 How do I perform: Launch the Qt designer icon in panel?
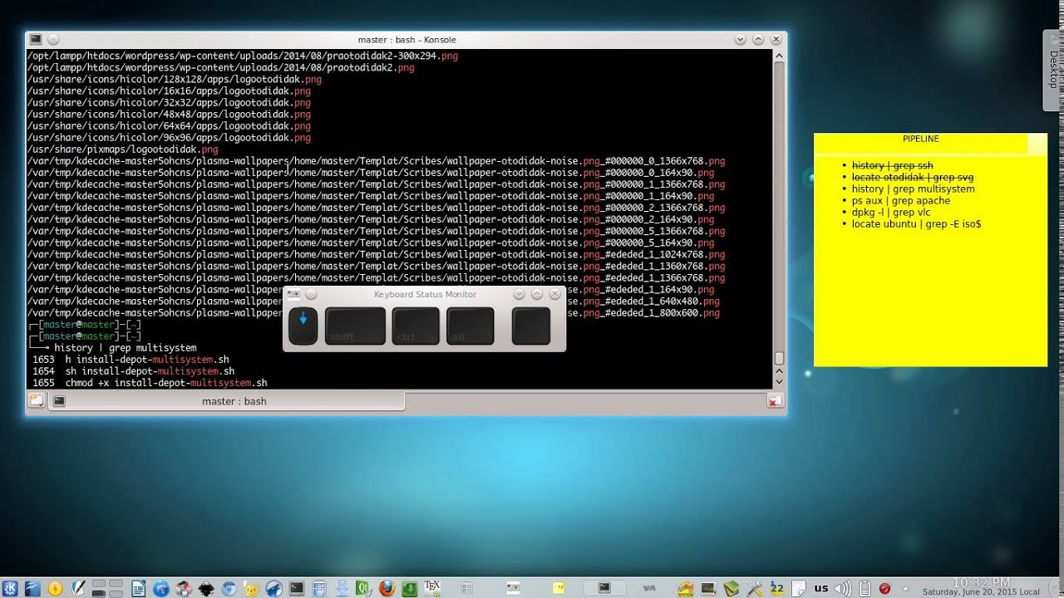pyautogui.click(x=364, y=588)
